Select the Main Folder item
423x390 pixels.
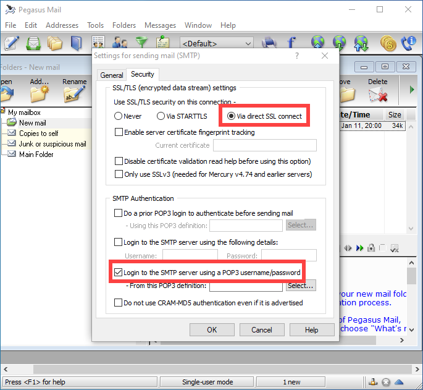[36, 155]
